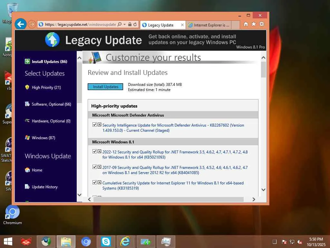Click main pane scroll down arrow

point(263,190)
